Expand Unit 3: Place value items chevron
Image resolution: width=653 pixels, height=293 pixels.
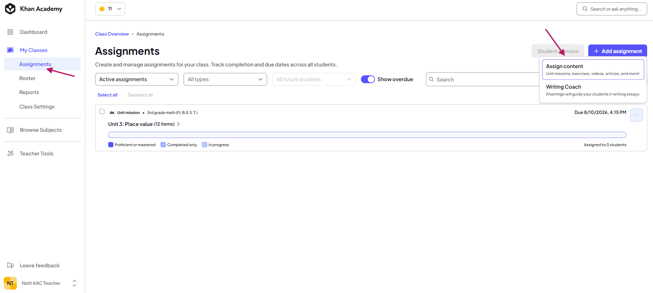[178, 124]
